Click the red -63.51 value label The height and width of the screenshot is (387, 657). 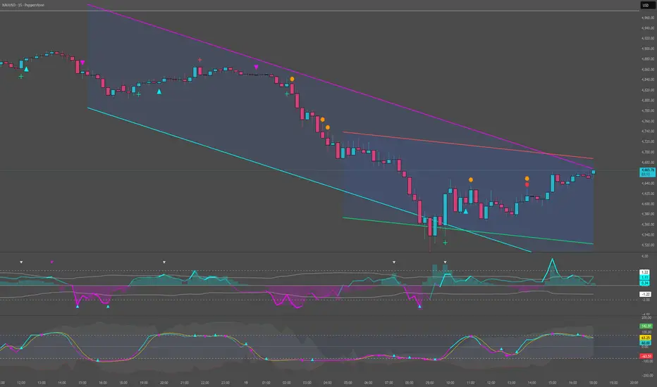coord(646,357)
